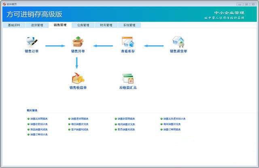Click the 销售订单 text label

point(32,51)
